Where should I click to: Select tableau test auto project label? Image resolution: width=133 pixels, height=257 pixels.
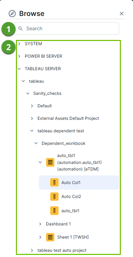(x=62, y=250)
